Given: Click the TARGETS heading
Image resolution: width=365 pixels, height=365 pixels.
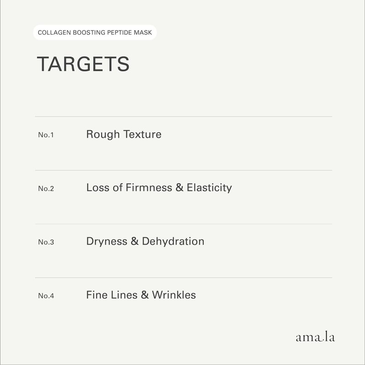Looking at the screenshot, I should pyautogui.click(x=83, y=64).
